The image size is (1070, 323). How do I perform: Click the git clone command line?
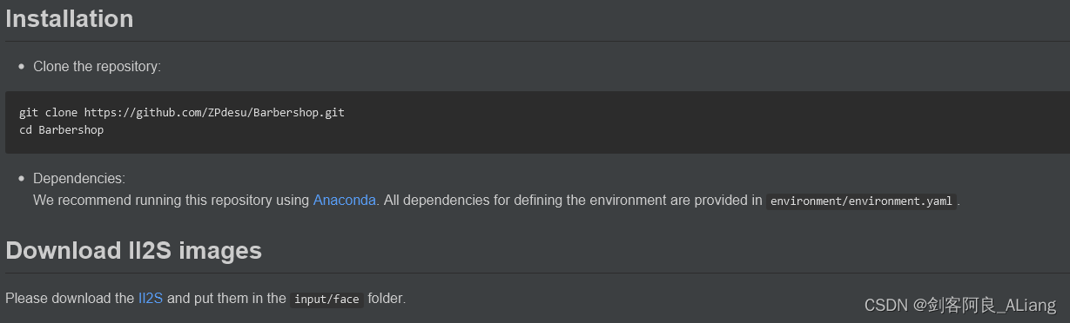[182, 113]
